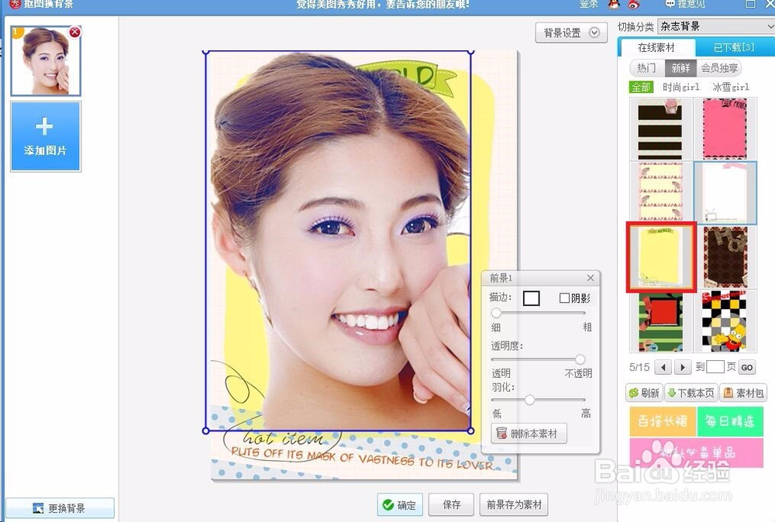Select the red-highlighted yellow frame thumbnail
The image size is (775, 522).
[x=660, y=258]
